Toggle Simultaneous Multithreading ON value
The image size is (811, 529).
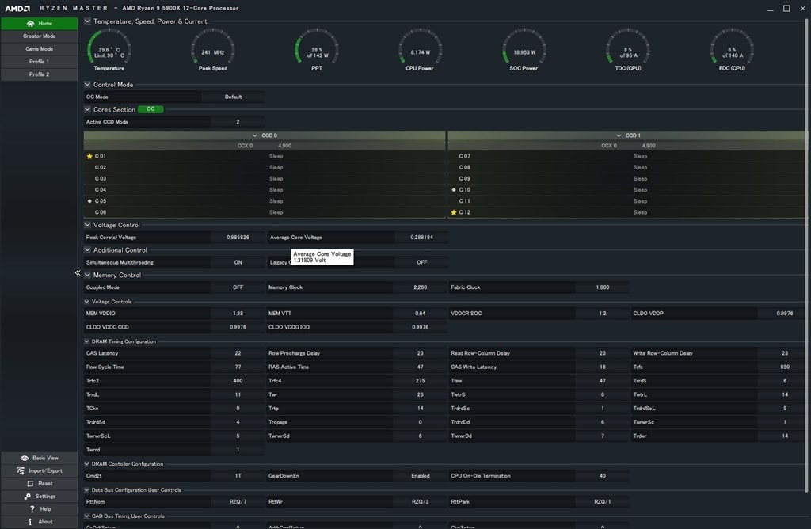pyautogui.click(x=238, y=262)
